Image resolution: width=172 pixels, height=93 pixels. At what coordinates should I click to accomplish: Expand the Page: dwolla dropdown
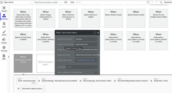[x=18, y=2]
